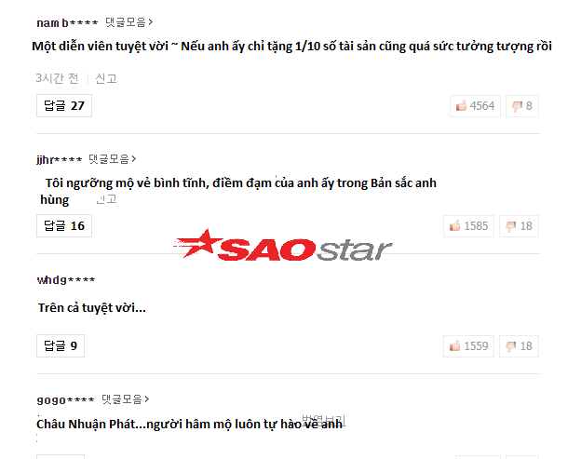The image size is (581, 459).
Task: Click the username whdg****
Action: [x=66, y=279]
